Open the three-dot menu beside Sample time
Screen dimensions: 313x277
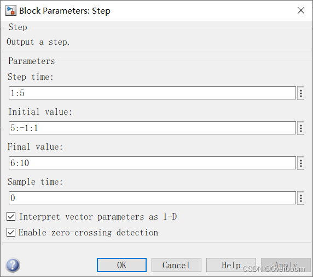click(300, 198)
